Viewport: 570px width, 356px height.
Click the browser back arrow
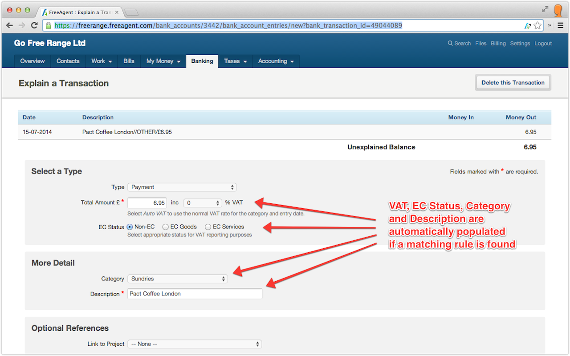[x=9, y=25]
